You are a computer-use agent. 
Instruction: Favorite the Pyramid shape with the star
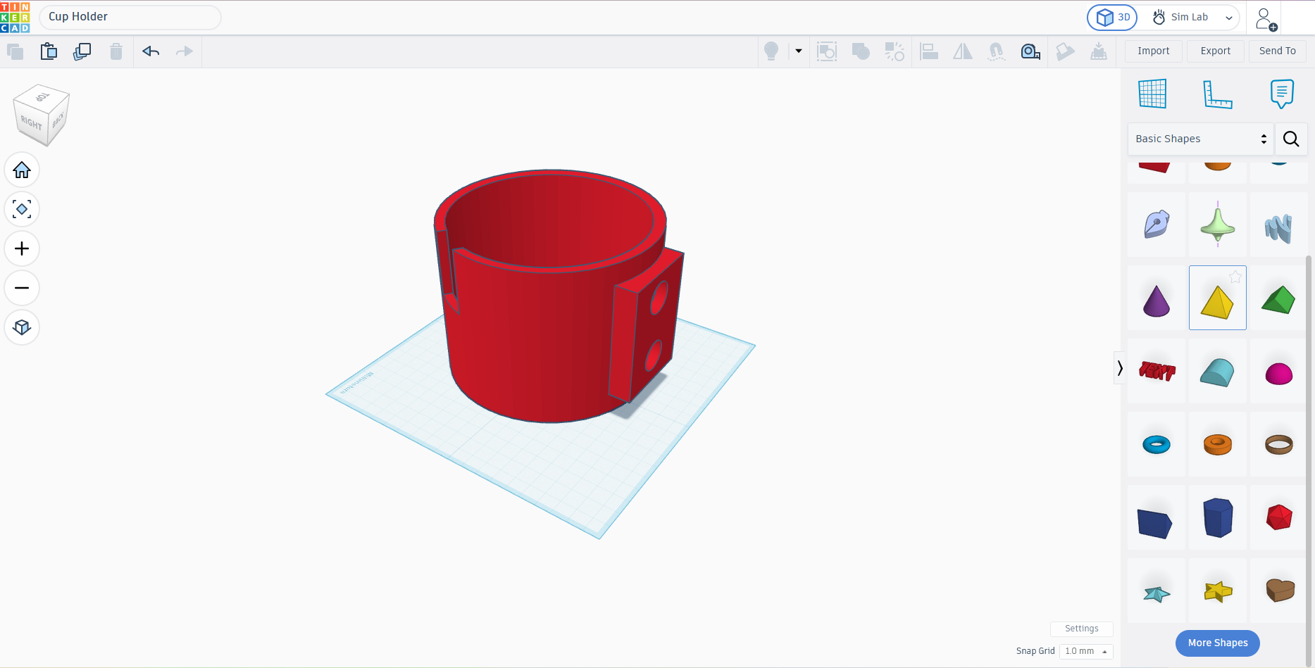[x=1235, y=277]
